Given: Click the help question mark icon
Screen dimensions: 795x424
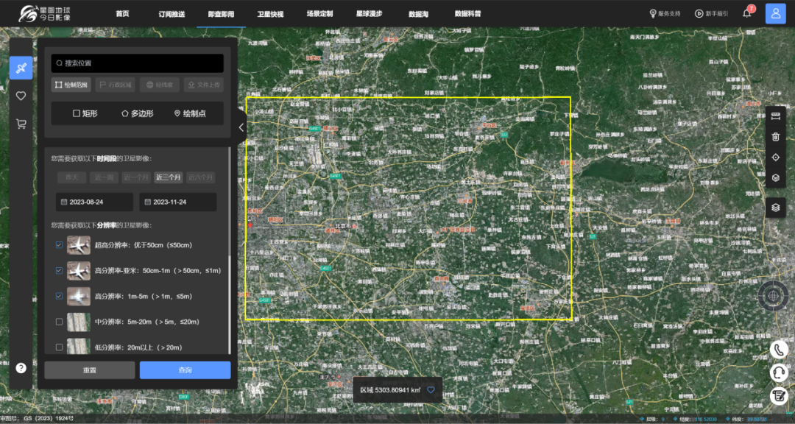Looking at the screenshot, I should coord(21,367).
